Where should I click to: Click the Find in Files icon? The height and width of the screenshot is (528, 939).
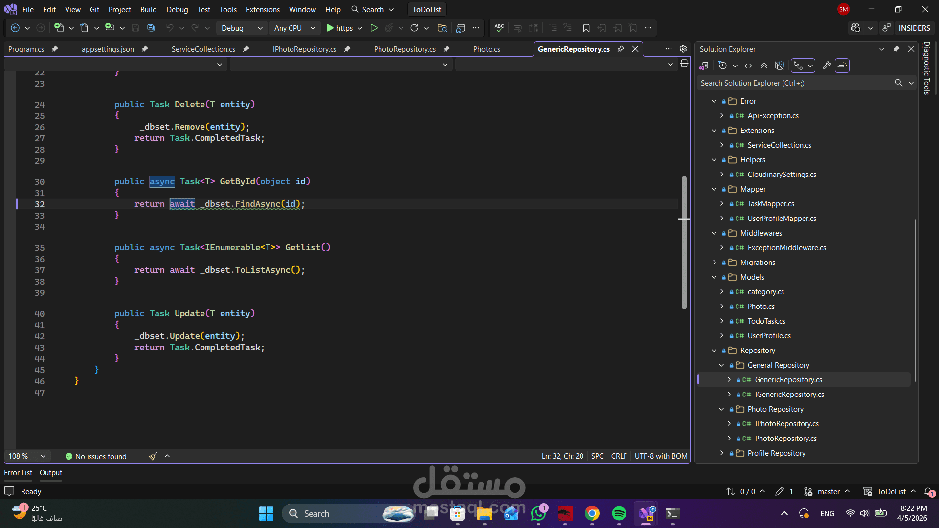(442, 28)
